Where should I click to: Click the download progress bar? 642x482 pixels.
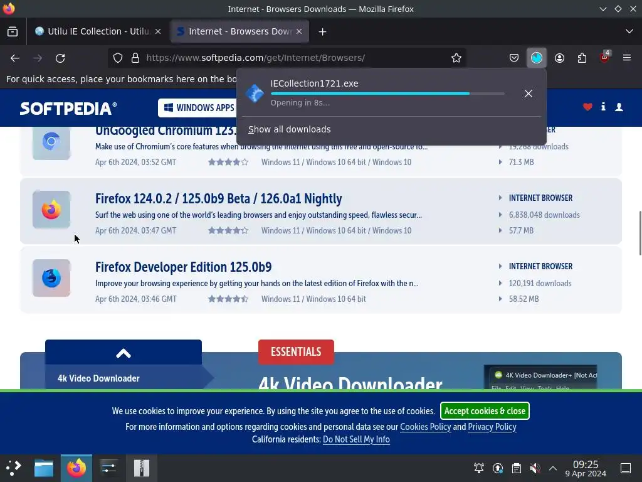[387, 94]
